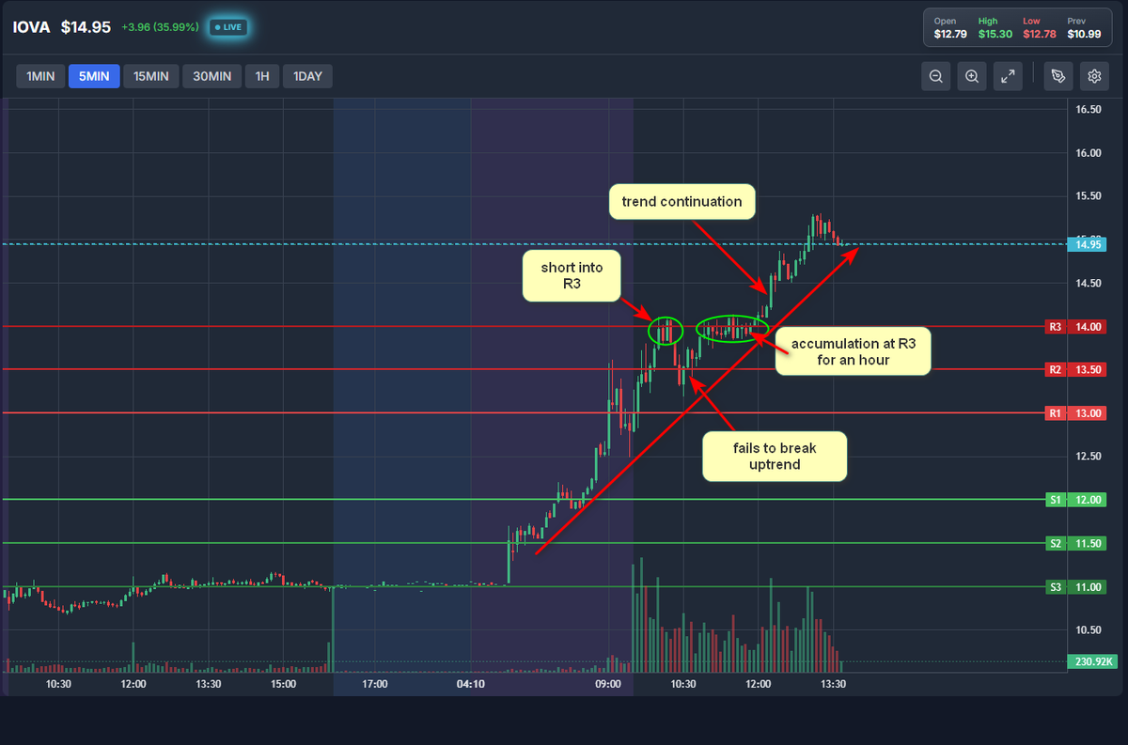Viewport: 1128px width, 745px height.
Task: Click the 17:00 time axis label
Action: [375, 684]
